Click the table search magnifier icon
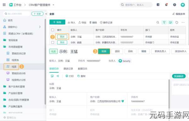Viewport: 189px width, 121px height. click(158, 22)
